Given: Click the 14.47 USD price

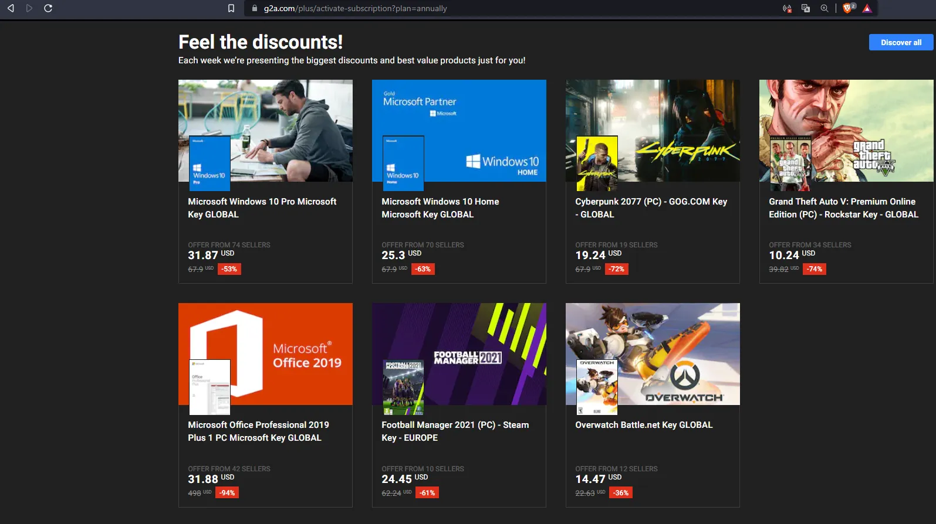Looking at the screenshot, I should 598,479.
